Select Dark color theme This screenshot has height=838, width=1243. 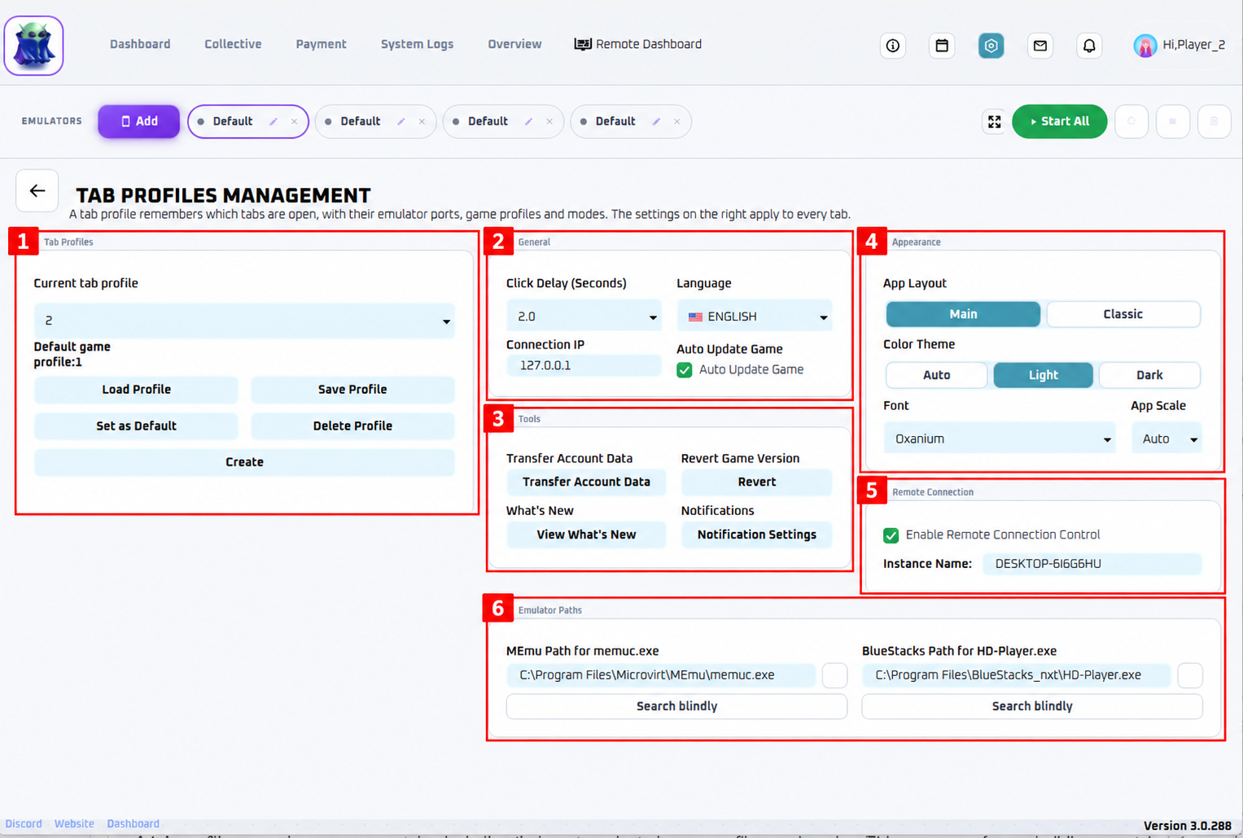point(1149,375)
